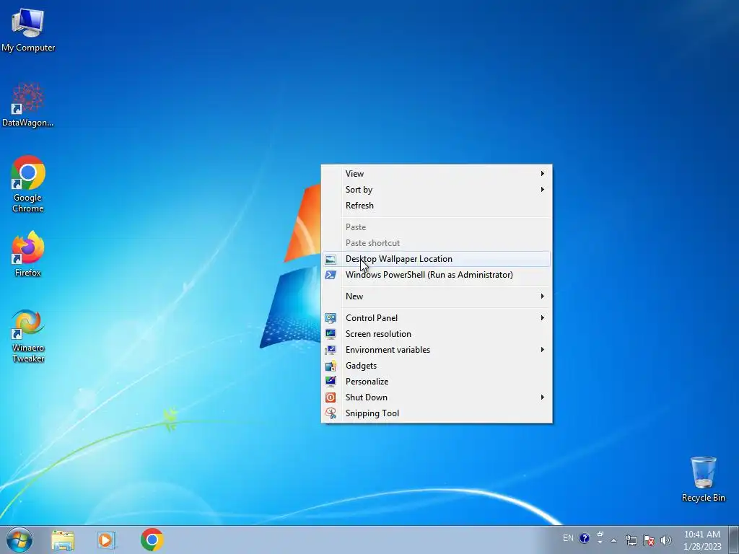Click the Gadgets menu icon
Screen dimensions: 739x554
[x=331, y=366]
